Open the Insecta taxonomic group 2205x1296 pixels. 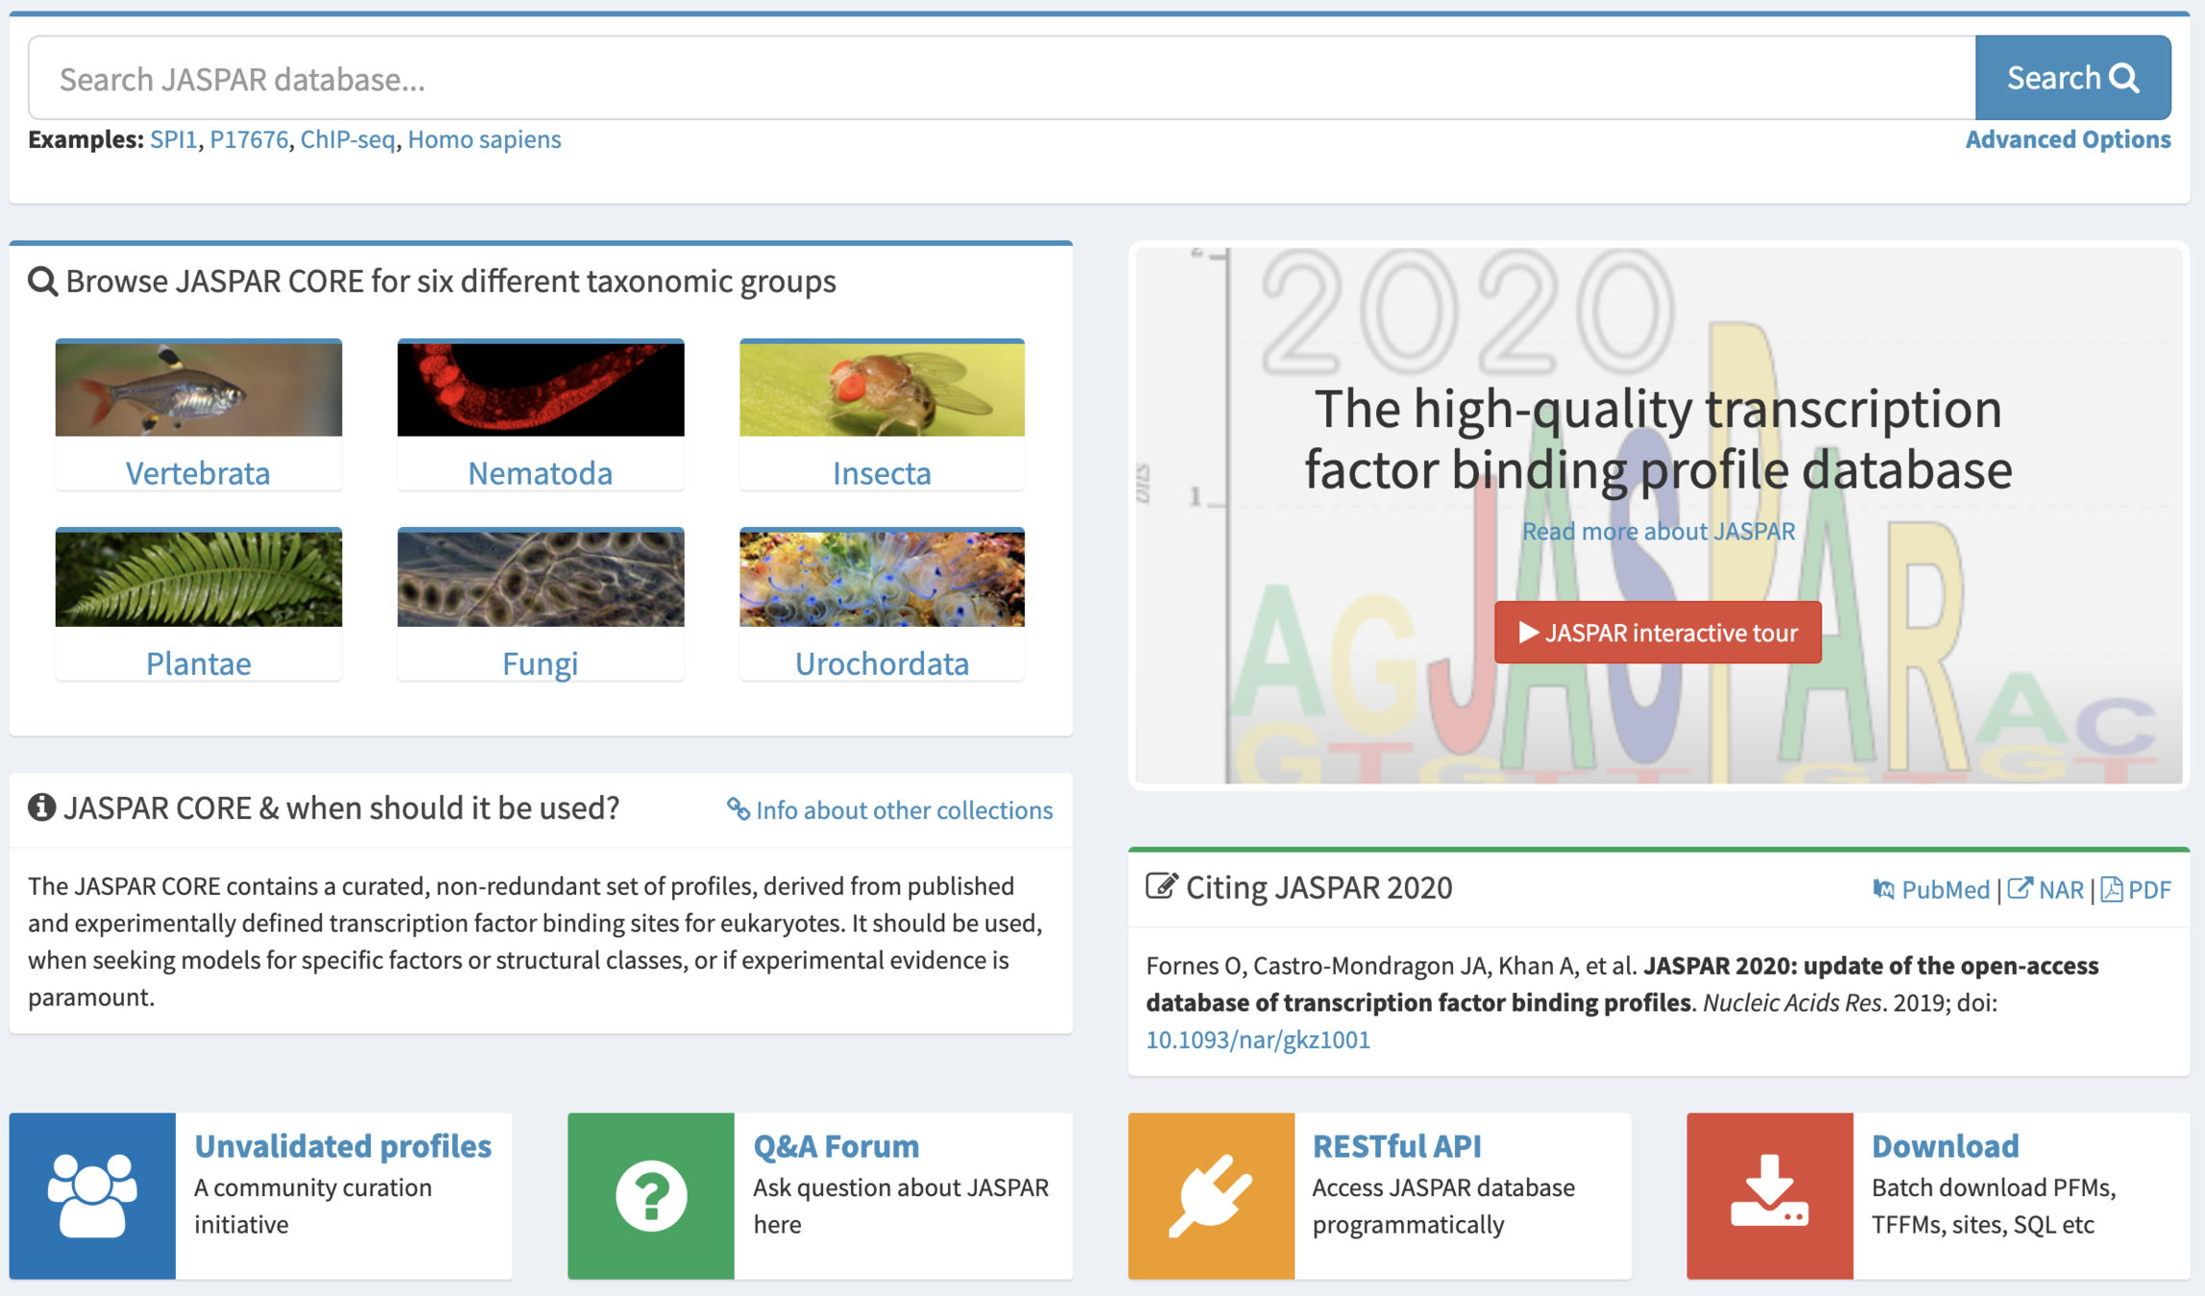point(881,472)
